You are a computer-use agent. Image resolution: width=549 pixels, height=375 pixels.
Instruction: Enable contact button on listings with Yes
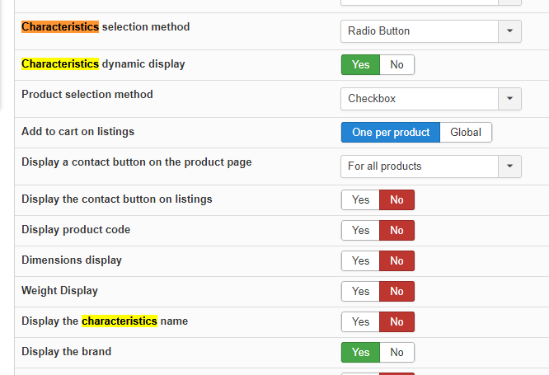tap(360, 200)
